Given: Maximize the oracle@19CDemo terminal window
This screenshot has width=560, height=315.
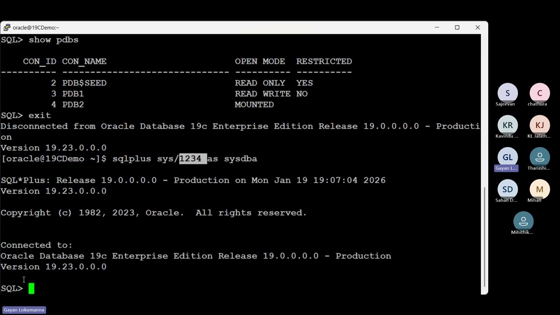Looking at the screenshot, I should [457, 28].
